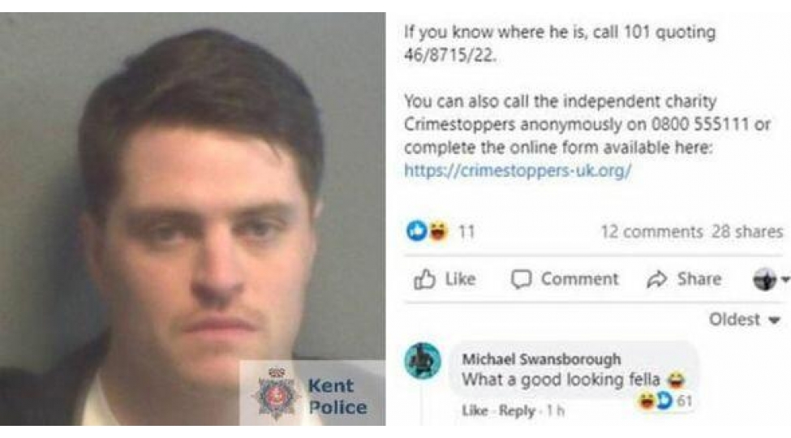Click the Comment speech bubble icon
This screenshot has height=438, width=791.
pyautogui.click(x=521, y=279)
